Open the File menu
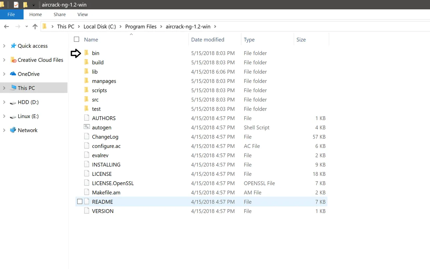Image resolution: width=430 pixels, height=269 pixels. pos(11,14)
